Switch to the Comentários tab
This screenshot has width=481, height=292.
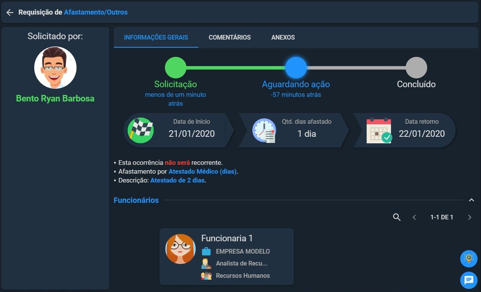pos(230,38)
